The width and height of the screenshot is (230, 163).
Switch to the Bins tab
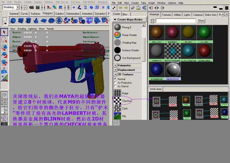click(x=125, y=14)
